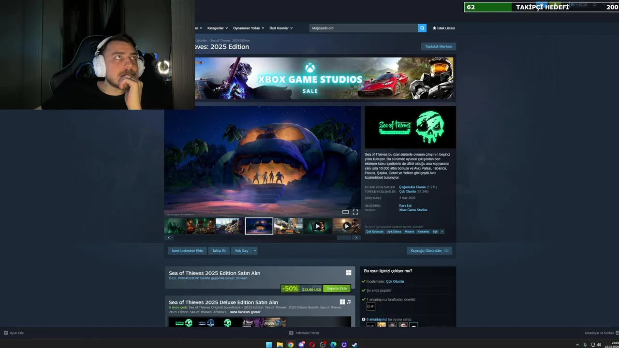Screen dimensions: 619x348
Task: Click the plus button to add tags
Action: click(442, 232)
